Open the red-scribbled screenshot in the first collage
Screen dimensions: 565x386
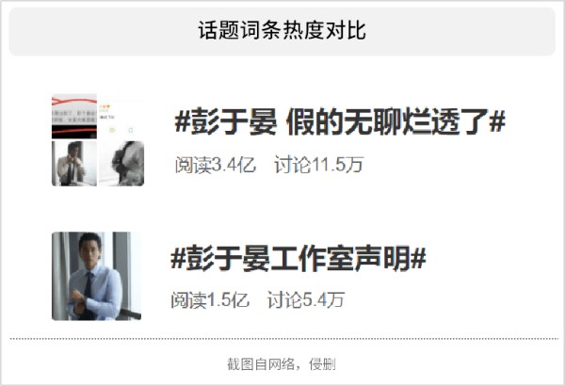coord(74,117)
